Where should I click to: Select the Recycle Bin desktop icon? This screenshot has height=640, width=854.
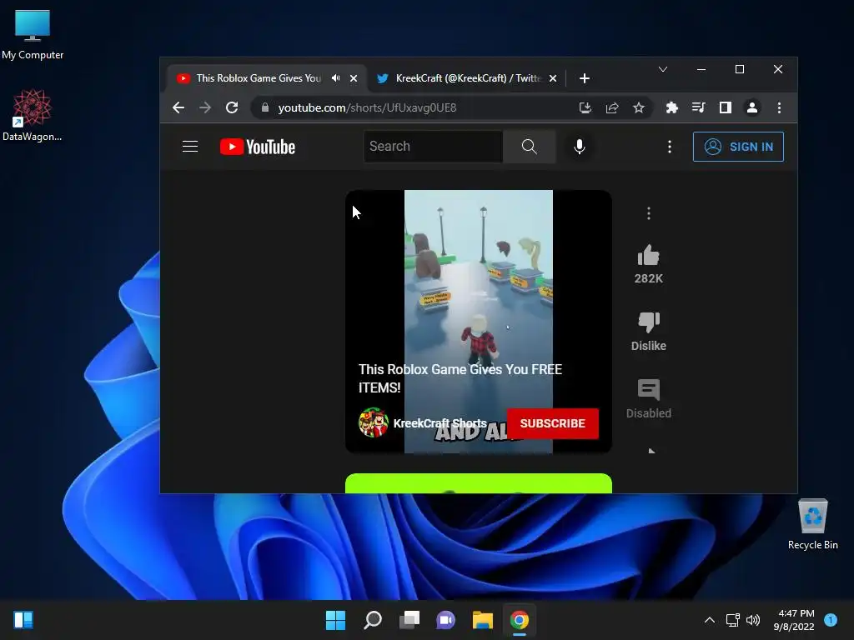click(812, 525)
